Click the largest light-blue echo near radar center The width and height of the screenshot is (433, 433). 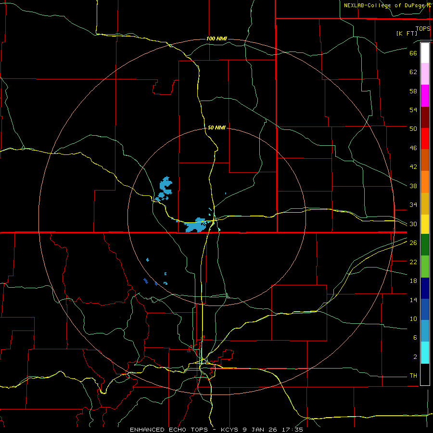pos(196,225)
